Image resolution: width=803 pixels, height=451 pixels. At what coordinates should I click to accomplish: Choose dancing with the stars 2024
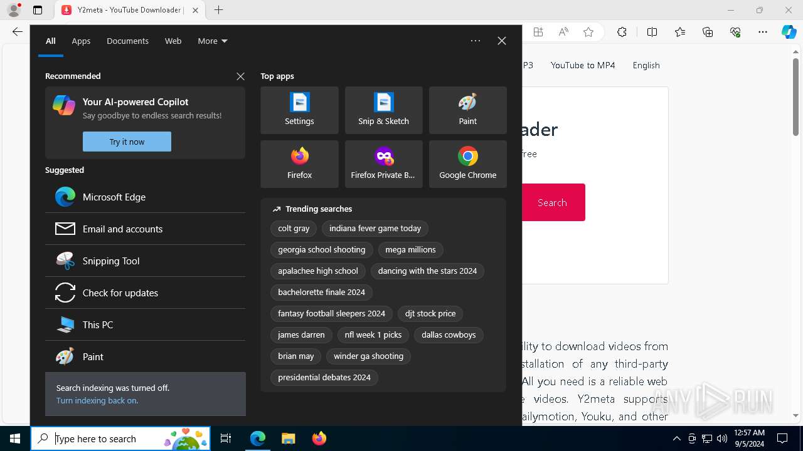tap(427, 271)
